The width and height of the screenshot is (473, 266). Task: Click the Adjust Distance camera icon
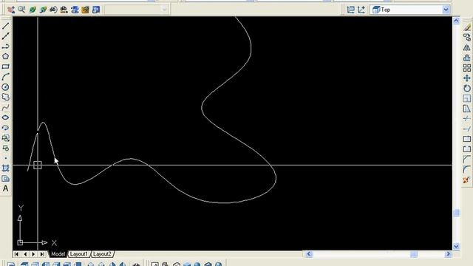click(64, 10)
